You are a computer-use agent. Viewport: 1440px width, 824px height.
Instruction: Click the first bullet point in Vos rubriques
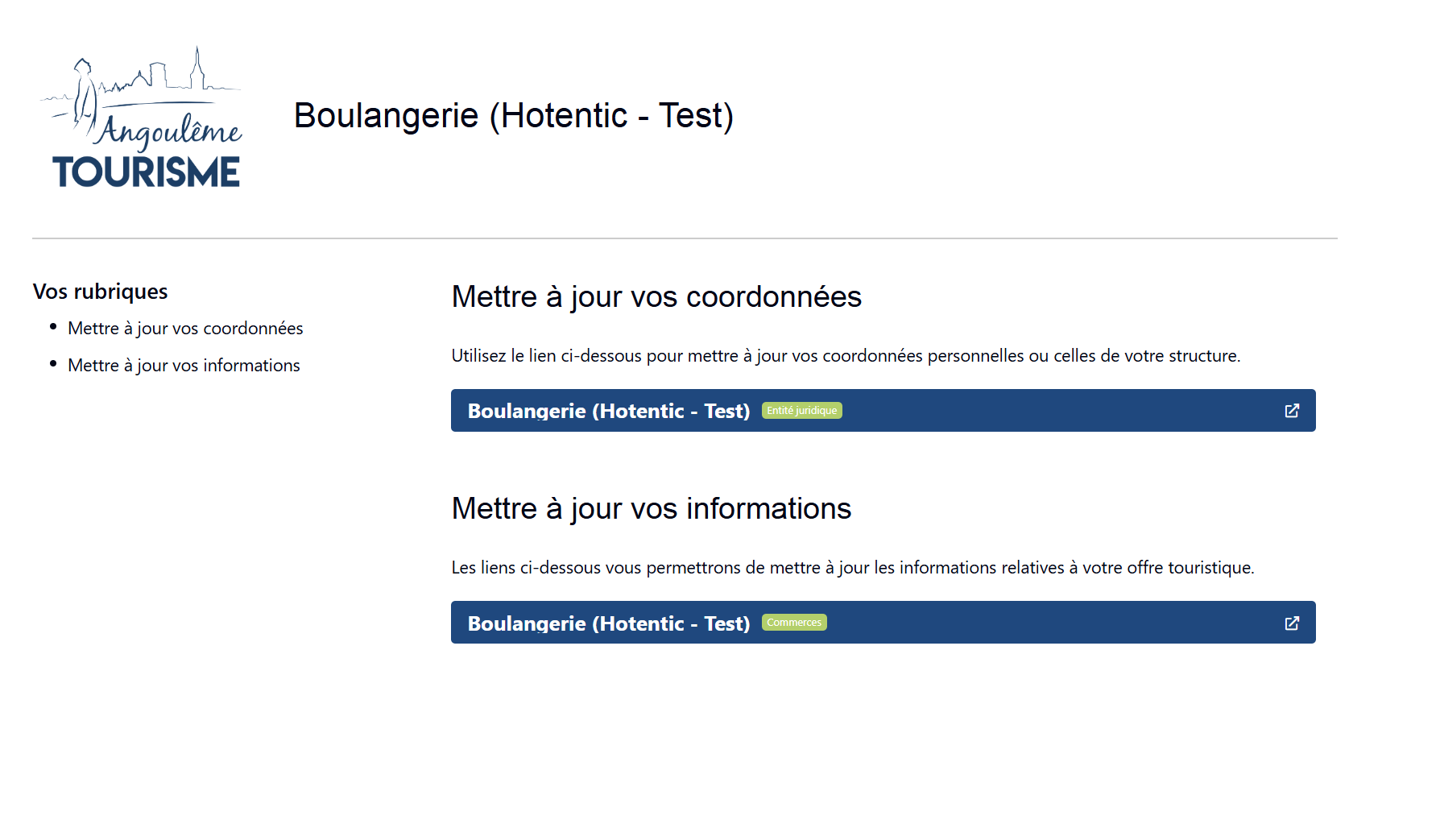click(53, 325)
